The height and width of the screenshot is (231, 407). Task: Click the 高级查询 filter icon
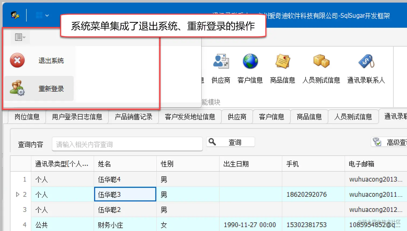[377, 142]
